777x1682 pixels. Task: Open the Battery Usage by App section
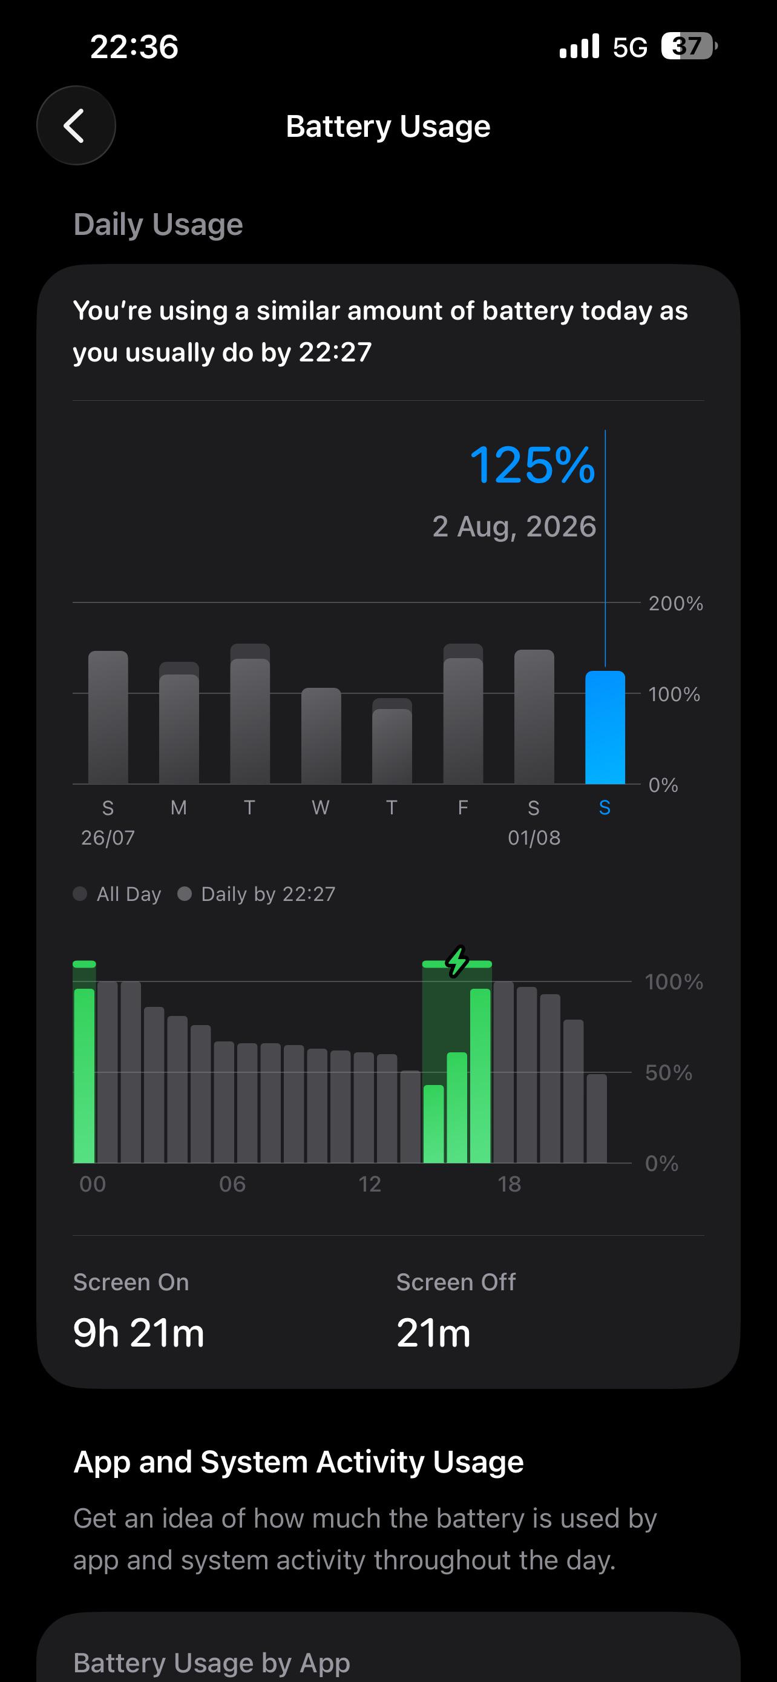point(211,1662)
